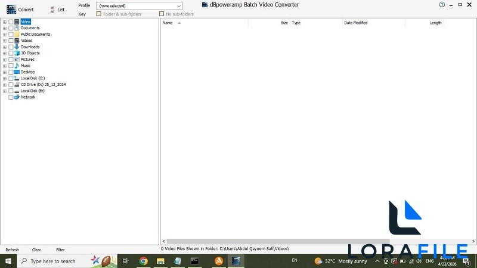Expand the Desktop tree node
The height and width of the screenshot is (268, 477).
coord(5,72)
